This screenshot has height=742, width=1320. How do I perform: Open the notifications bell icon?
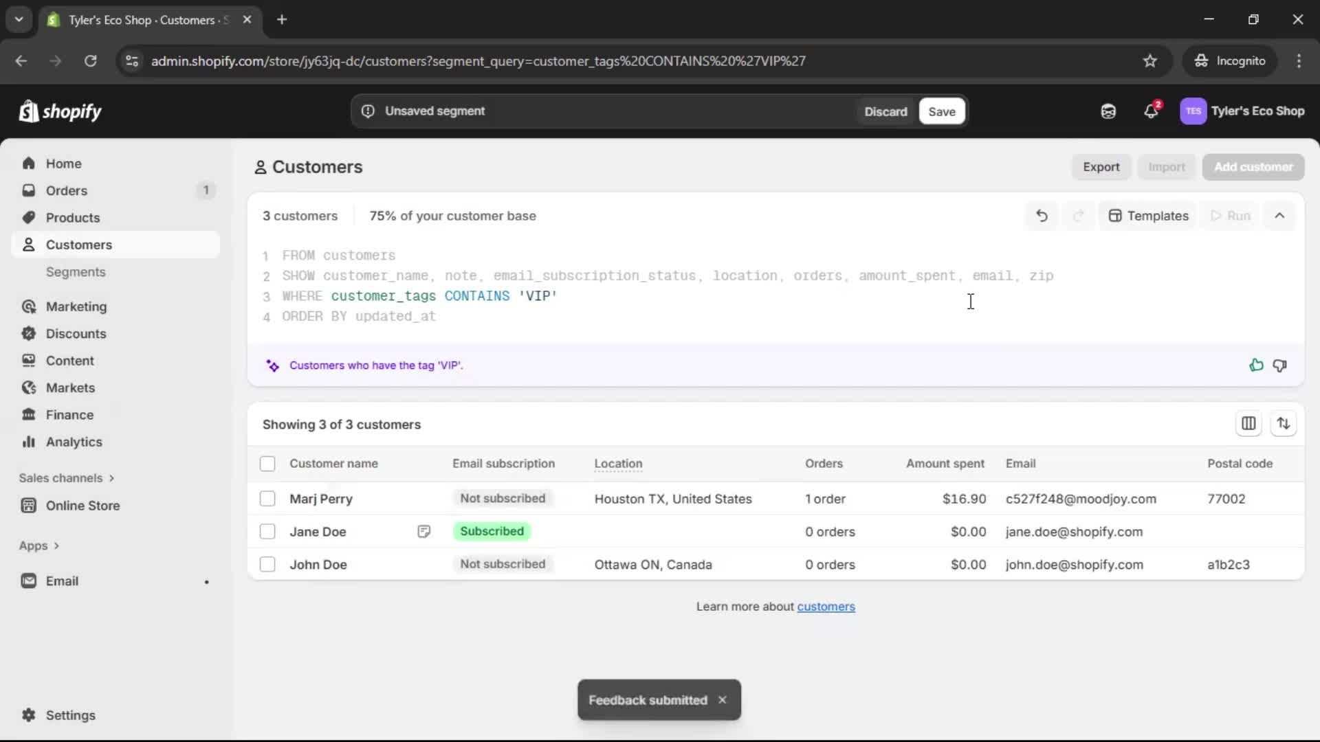pyautogui.click(x=1151, y=111)
